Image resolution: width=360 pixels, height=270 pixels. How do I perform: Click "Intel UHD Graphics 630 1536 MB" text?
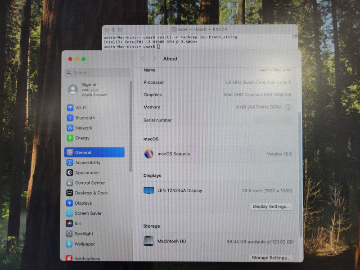(257, 94)
